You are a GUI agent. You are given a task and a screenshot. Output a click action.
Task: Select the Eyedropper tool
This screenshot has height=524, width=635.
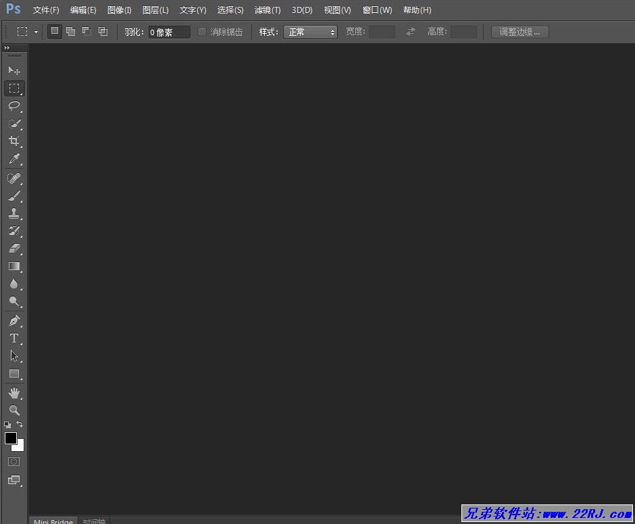coord(14,159)
